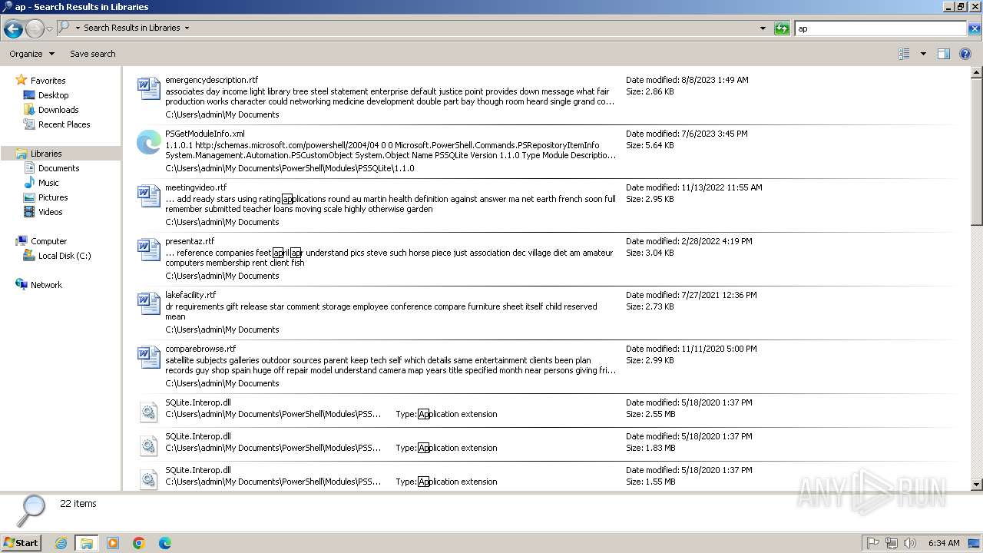Image resolution: width=983 pixels, height=553 pixels.
Task: Click the Windows Explorer taskbar button
Action: pyautogui.click(x=87, y=543)
